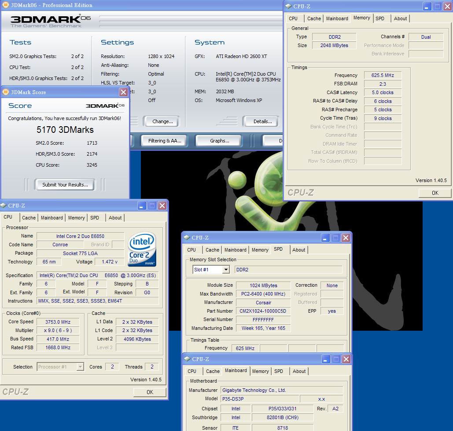Click the Intel Core 2 Duo logo
Image resolution: width=453 pixels, height=431 pixels.
point(142,250)
